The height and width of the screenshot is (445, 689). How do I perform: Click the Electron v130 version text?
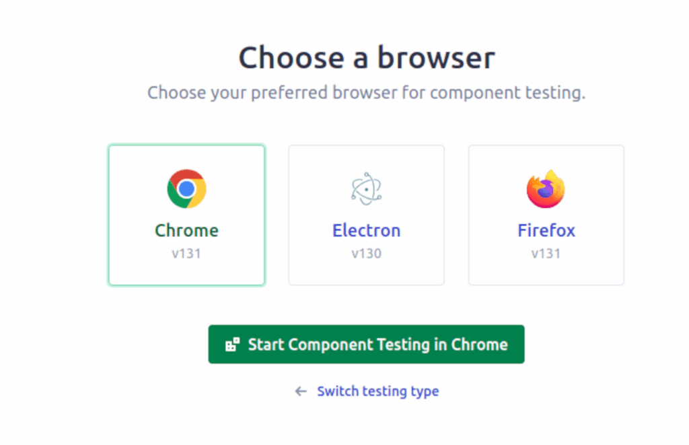click(x=366, y=254)
